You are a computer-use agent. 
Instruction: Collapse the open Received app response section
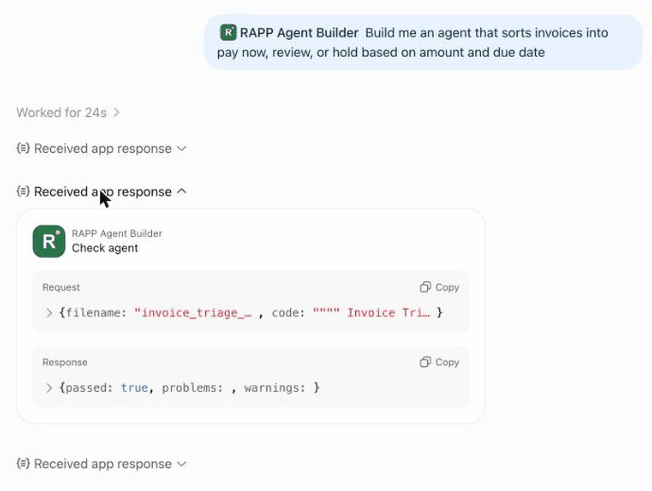[x=102, y=192]
